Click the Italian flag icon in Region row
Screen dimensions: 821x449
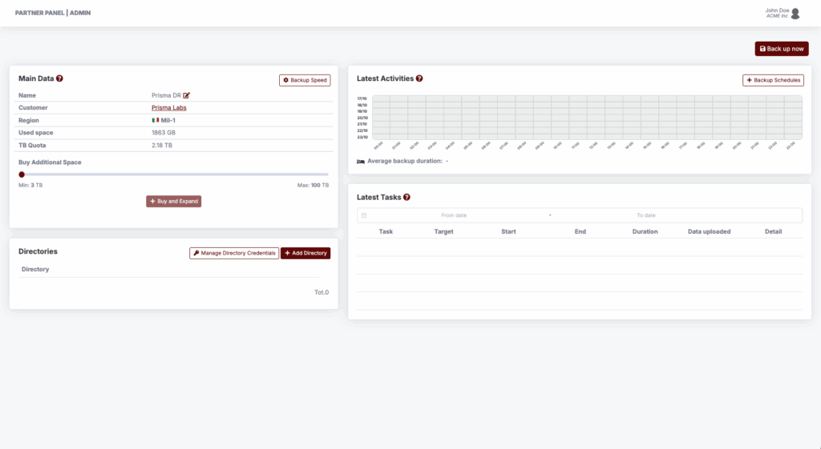click(x=155, y=120)
